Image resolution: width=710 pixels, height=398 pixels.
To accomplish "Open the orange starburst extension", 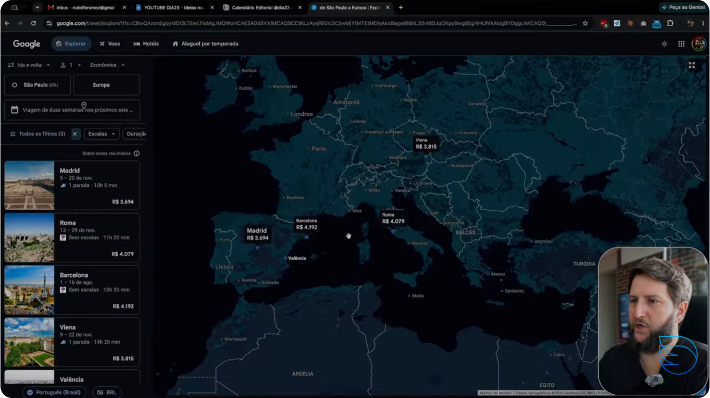I will (x=630, y=23).
